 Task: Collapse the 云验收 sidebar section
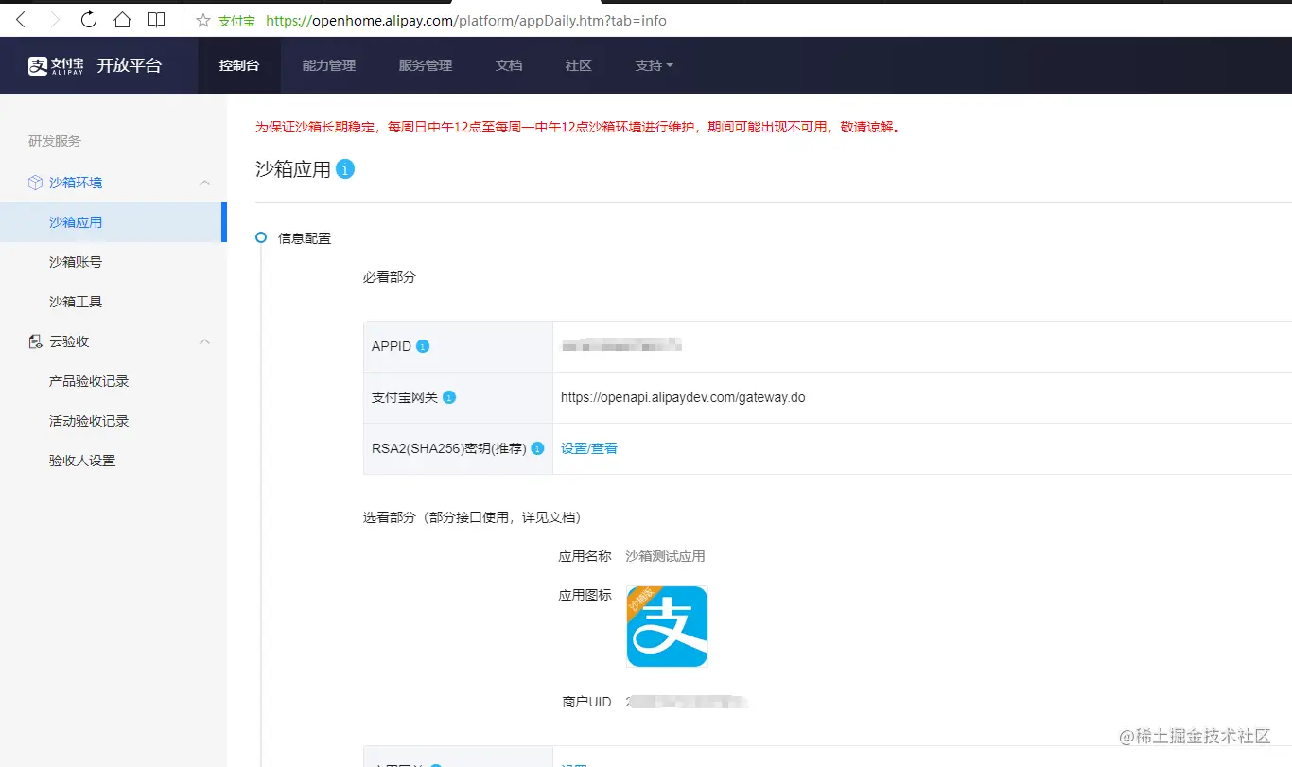tap(204, 341)
